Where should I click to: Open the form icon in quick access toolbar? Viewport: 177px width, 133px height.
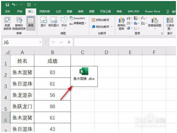click(x=29, y=5)
